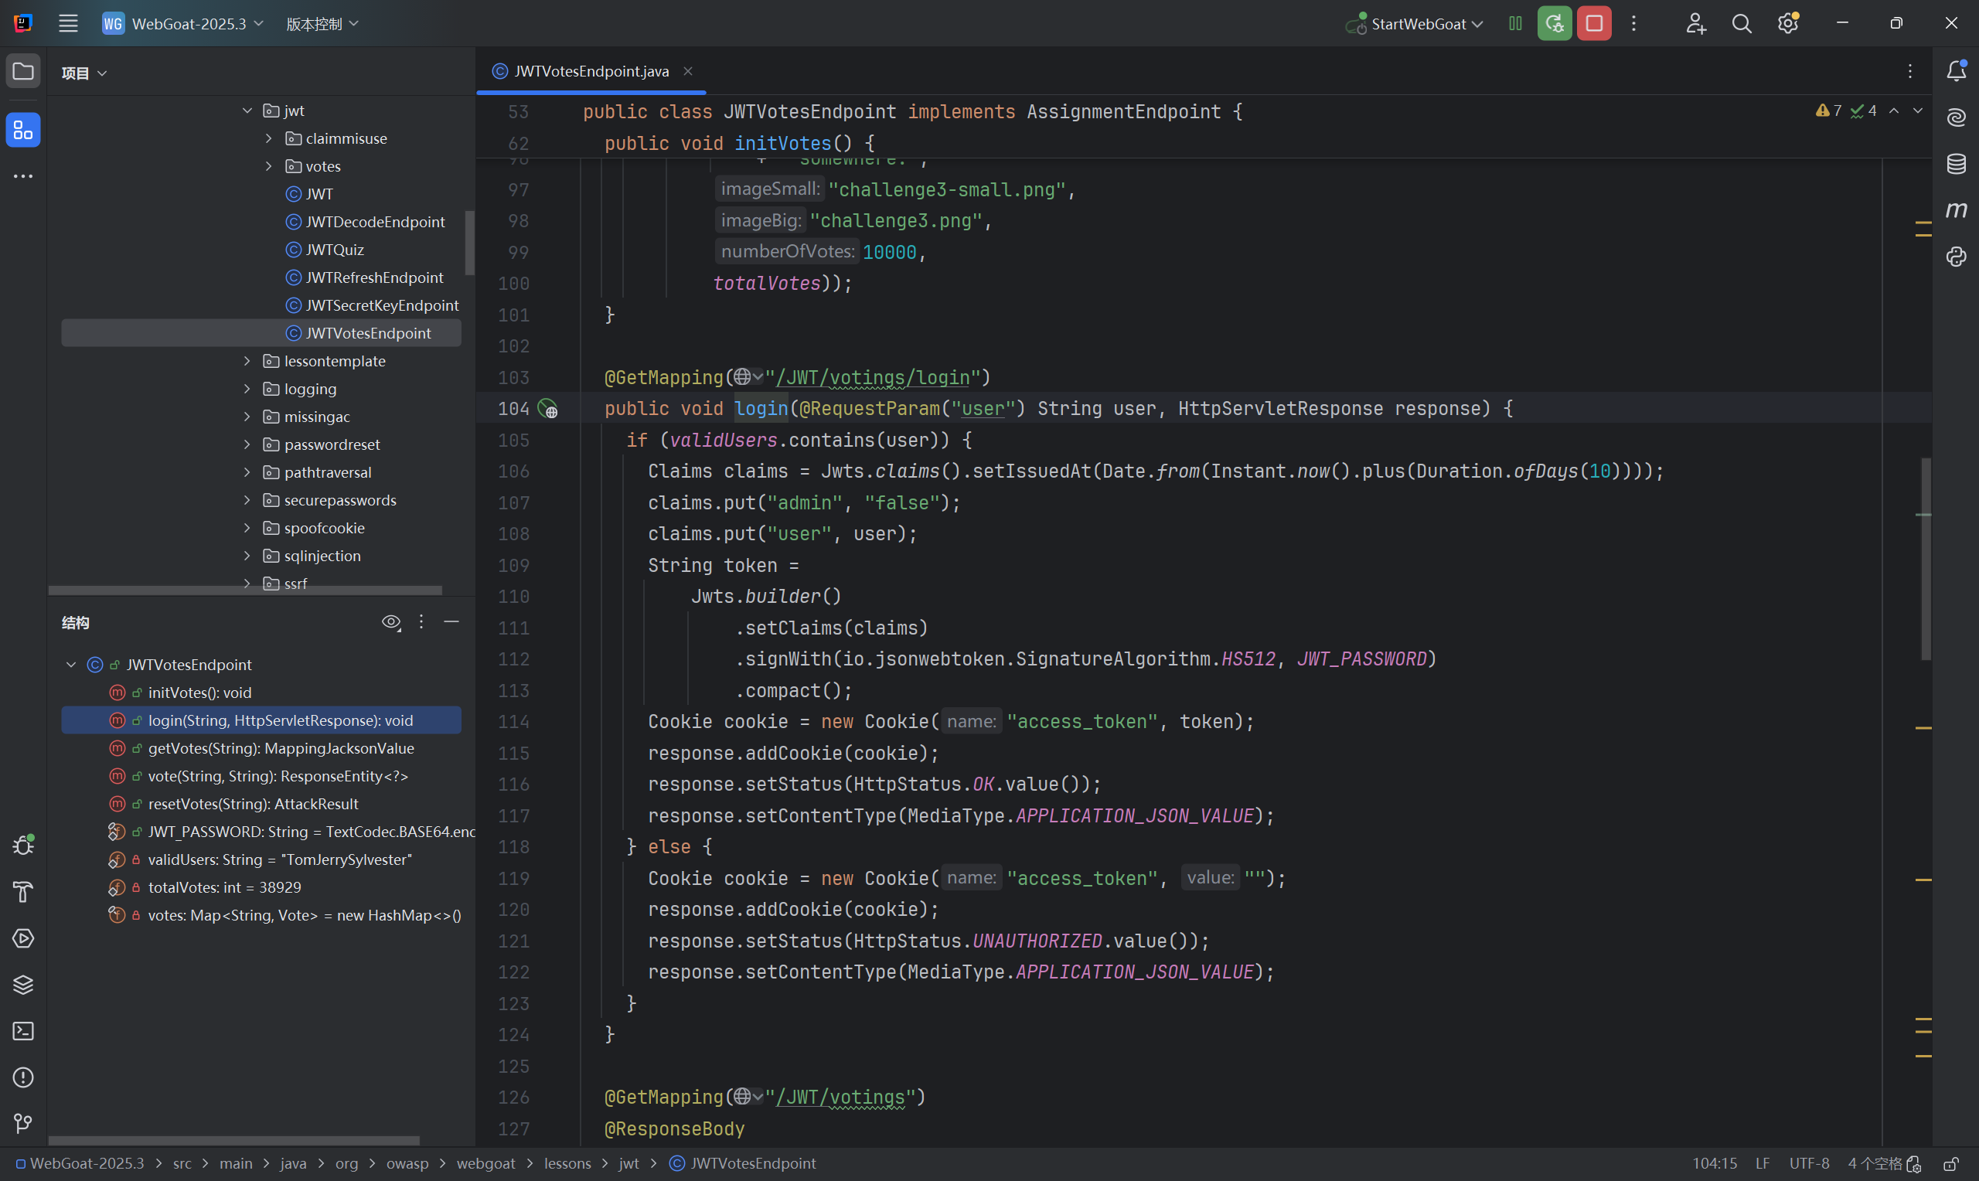Open the Git tool window
Viewport: 1979px width, 1181px height.
coord(23,1124)
